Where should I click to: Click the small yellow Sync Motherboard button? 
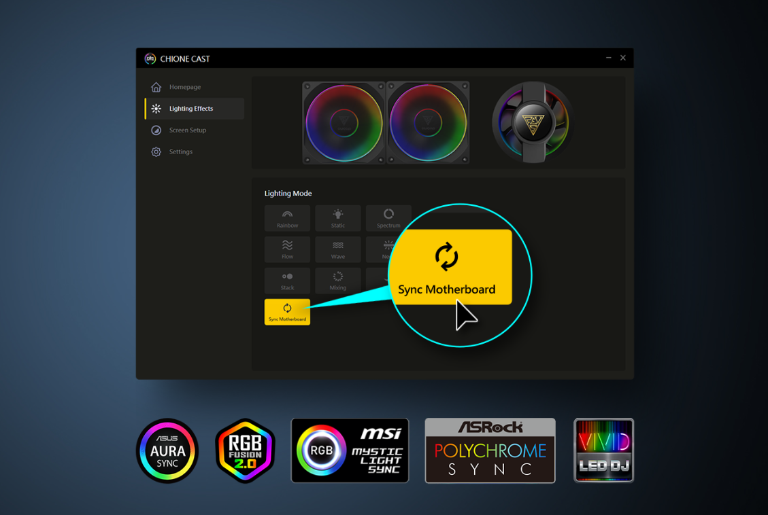click(x=287, y=312)
